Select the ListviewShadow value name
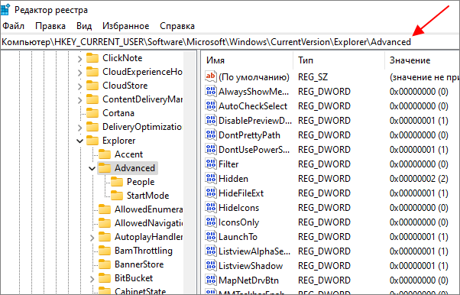Viewport: 460px width, 295px height. 251,266
